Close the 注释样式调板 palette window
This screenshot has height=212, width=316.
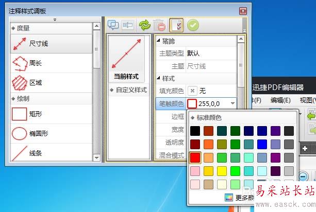(x=243, y=11)
